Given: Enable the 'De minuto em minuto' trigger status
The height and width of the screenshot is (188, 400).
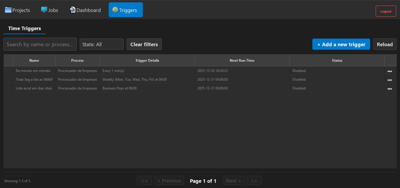Looking at the screenshot, I should [299, 71].
